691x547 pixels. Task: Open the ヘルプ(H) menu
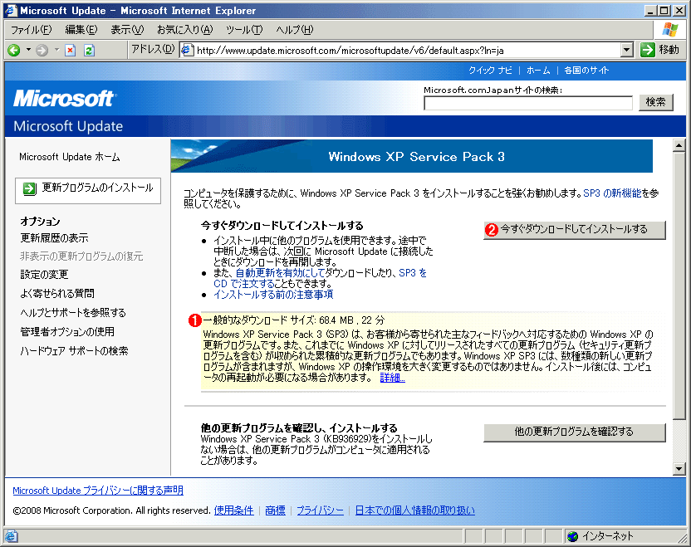pyautogui.click(x=294, y=30)
